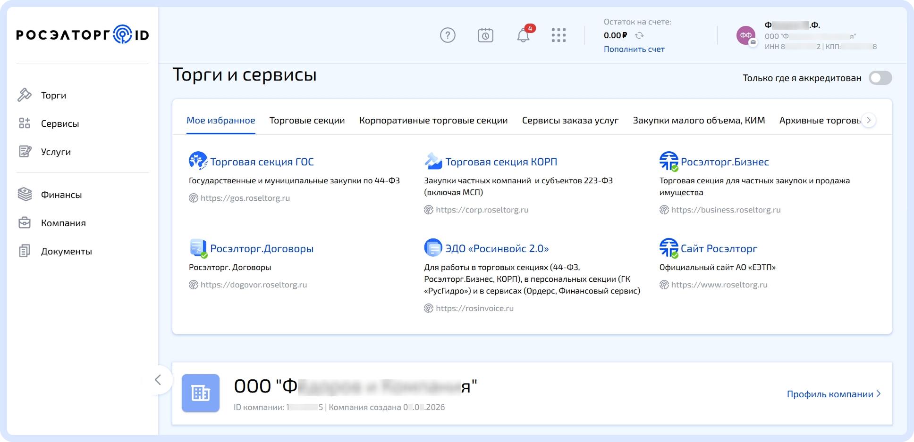Click the Росэлторг ID logo
The image size is (914, 442).
pyautogui.click(x=83, y=35)
